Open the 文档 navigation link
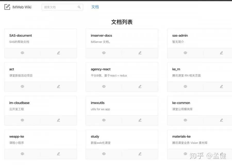Image resolution: width=232 pixels, height=165 pixels. (95, 7)
